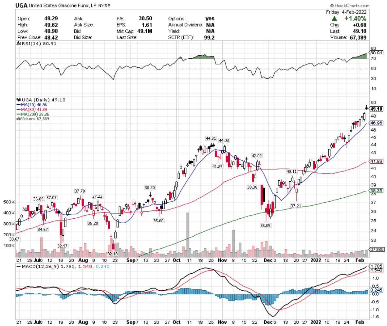Click the 35.60 low annotation
This screenshot has width=387, height=326.
158,221
